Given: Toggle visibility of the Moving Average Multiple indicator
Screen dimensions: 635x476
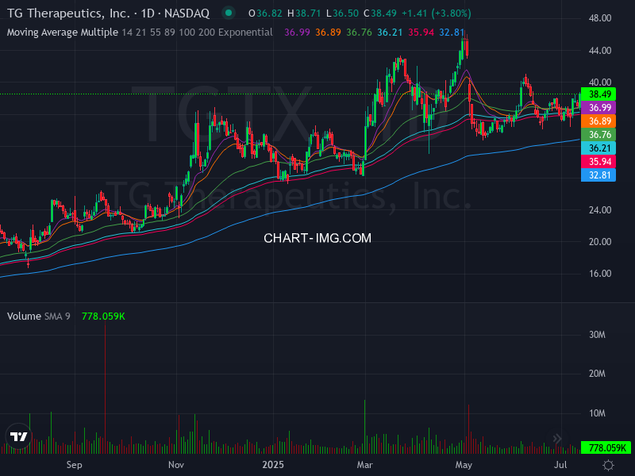Looking at the screenshot, I should click(62, 33).
